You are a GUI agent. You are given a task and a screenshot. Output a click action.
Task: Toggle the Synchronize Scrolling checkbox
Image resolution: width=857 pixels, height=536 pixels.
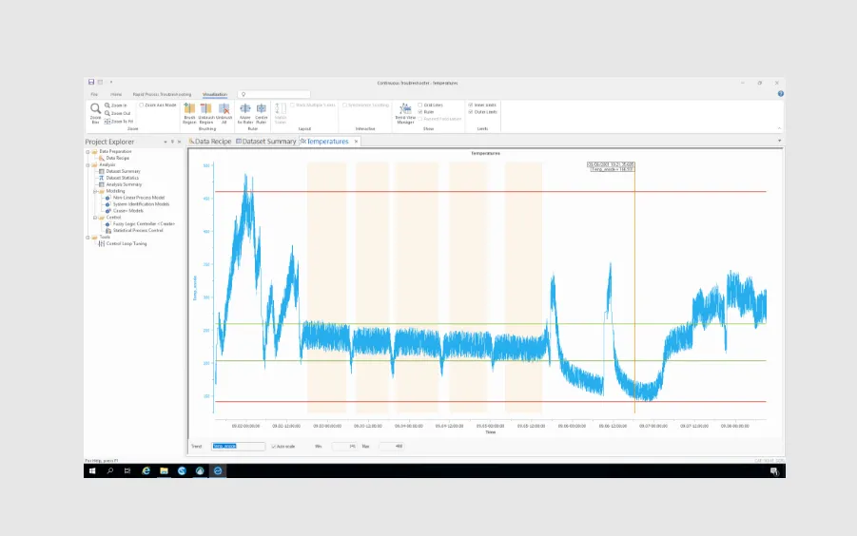(x=344, y=105)
